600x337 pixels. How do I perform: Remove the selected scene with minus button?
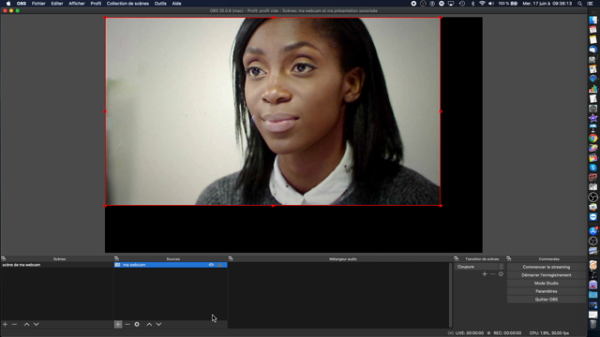[15, 324]
